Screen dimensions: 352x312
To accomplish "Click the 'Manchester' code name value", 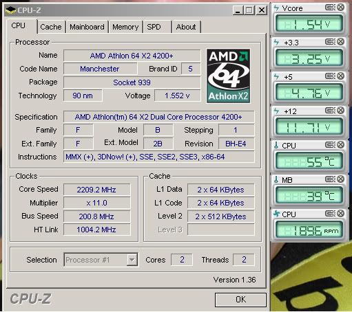I will click(100, 69).
